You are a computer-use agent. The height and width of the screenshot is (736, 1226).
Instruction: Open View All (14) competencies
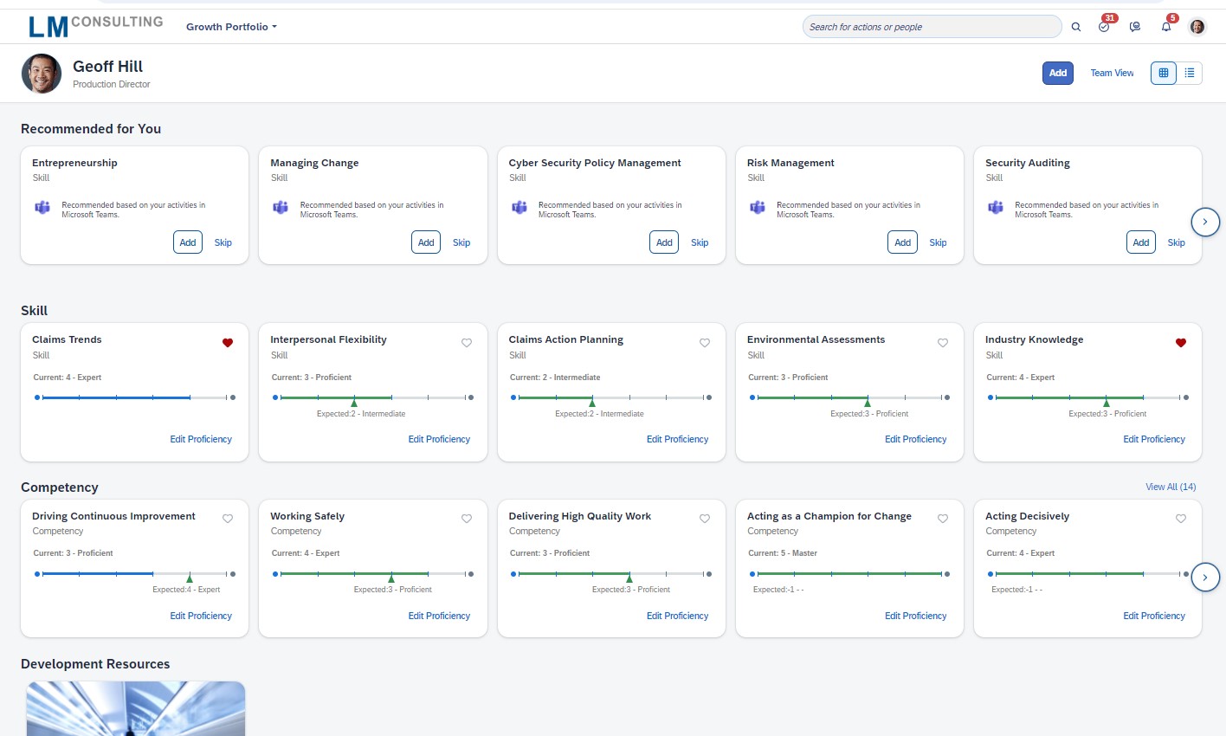1171,487
